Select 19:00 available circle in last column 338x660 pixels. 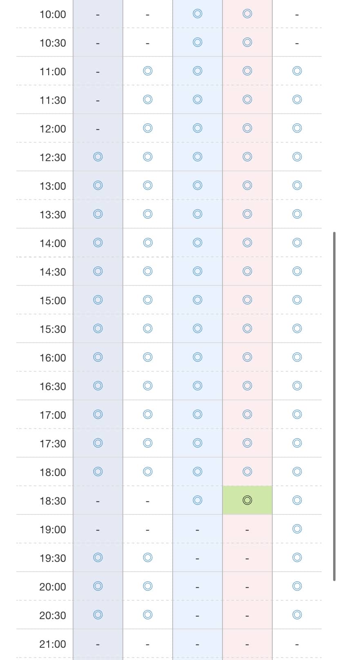(297, 529)
